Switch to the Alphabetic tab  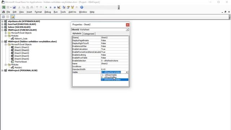click(x=77, y=34)
